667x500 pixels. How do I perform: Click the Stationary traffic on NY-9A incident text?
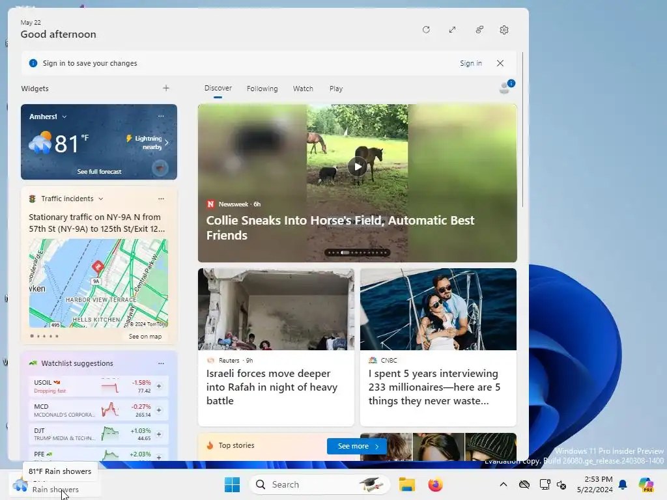pos(97,223)
